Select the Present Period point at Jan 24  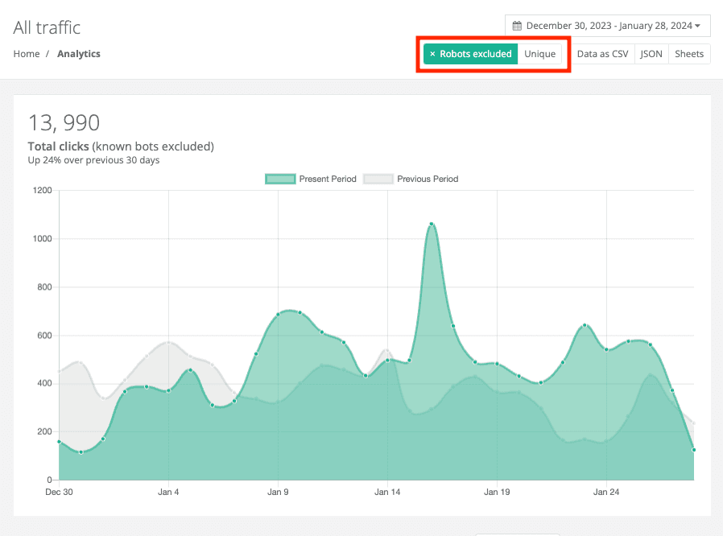click(606, 349)
